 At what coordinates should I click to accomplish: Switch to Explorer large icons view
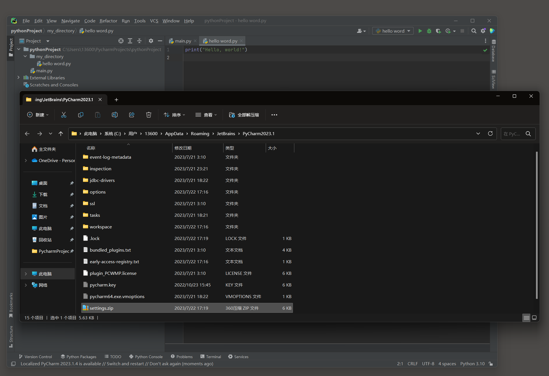(x=534, y=318)
